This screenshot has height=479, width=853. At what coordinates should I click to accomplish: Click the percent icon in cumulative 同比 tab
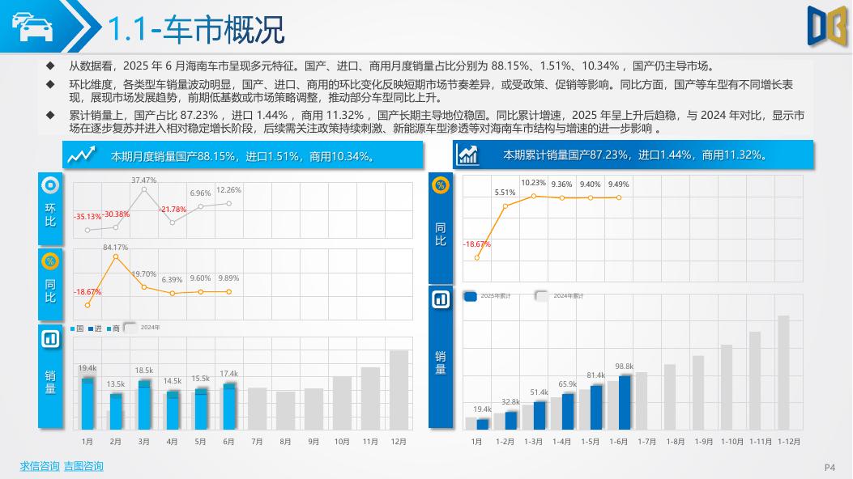tap(440, 185)
